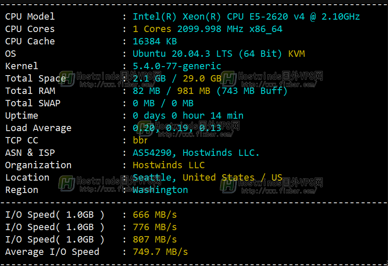Image resolution: width=388 pixels, height=266 pixels.
Task: Click the Total SWAP label
Action: pyautogui.click(x=33, y=103)
